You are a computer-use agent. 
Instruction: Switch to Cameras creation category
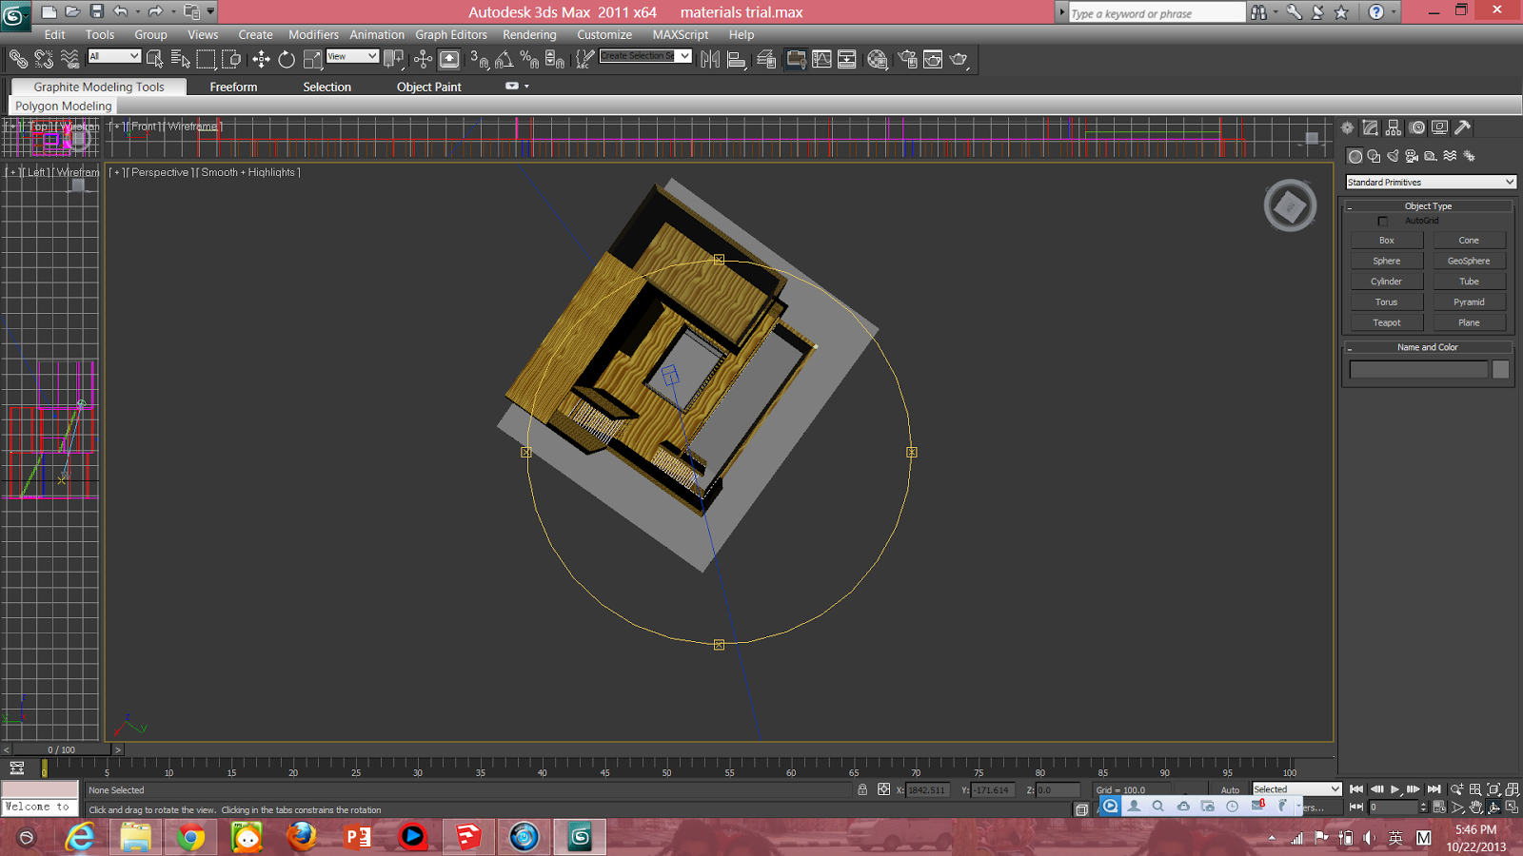[x=1412, y=156]
